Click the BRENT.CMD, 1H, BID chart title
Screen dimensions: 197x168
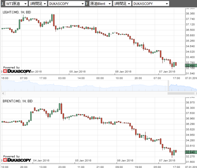point(18,101)
